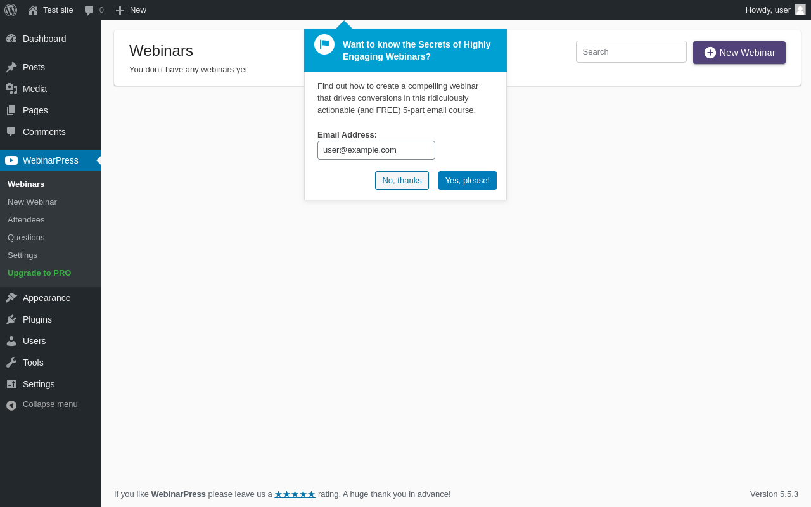
Task: Click popup title about Engaging Webinars
Action: 417,50
